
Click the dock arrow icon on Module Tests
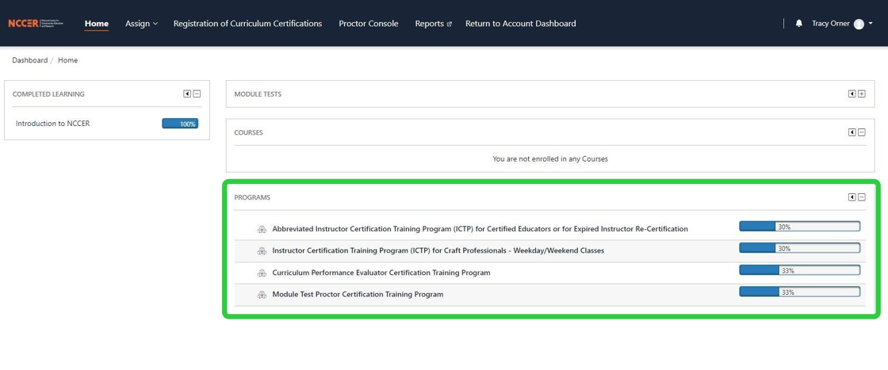coord(852,93)
